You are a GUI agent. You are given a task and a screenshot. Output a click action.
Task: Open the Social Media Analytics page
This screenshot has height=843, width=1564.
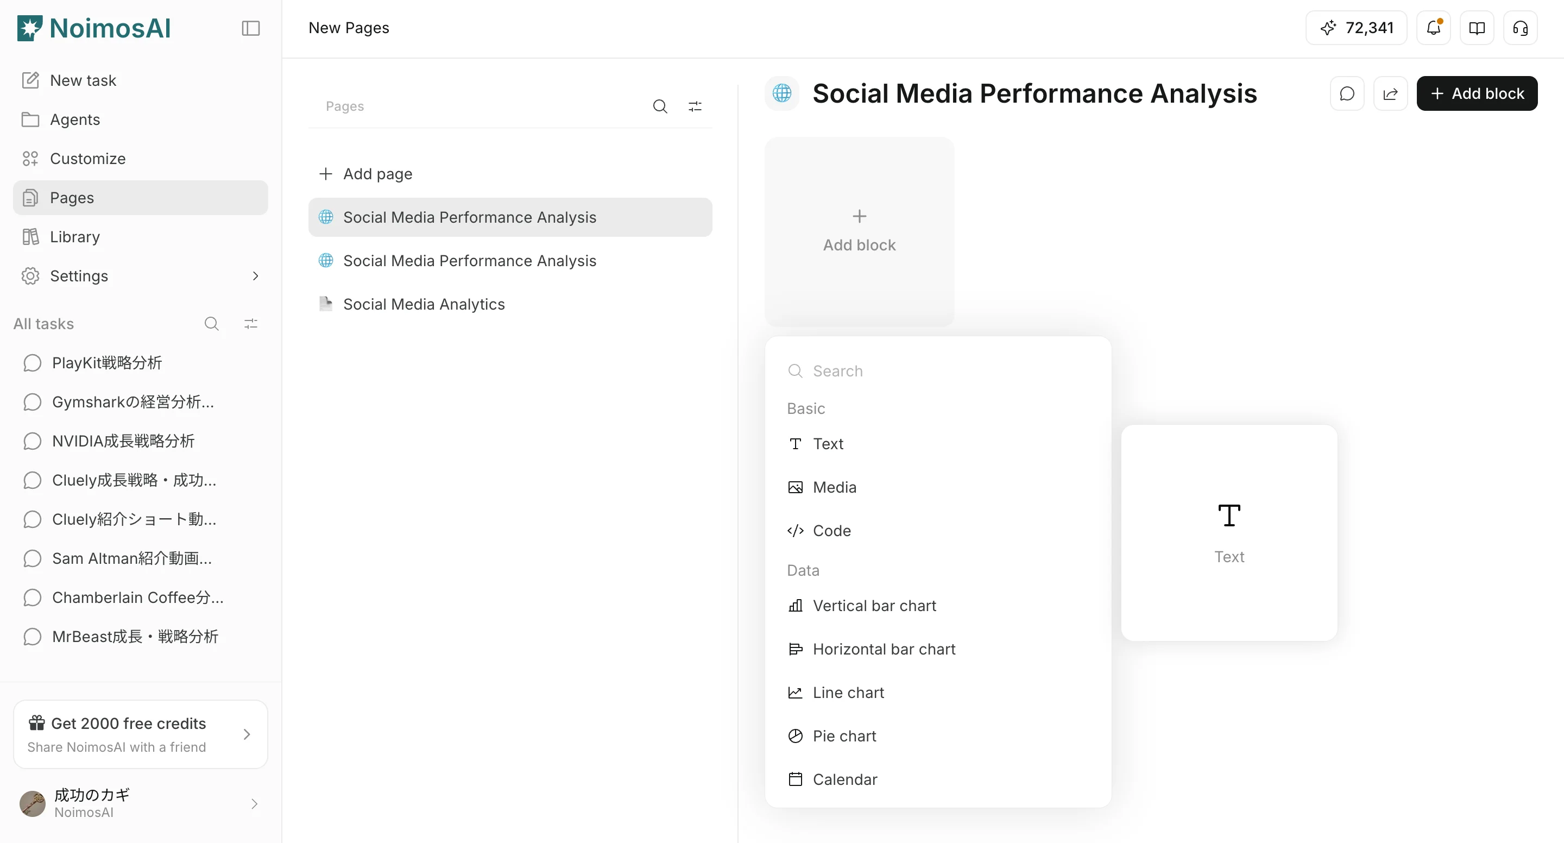point(510,304)
